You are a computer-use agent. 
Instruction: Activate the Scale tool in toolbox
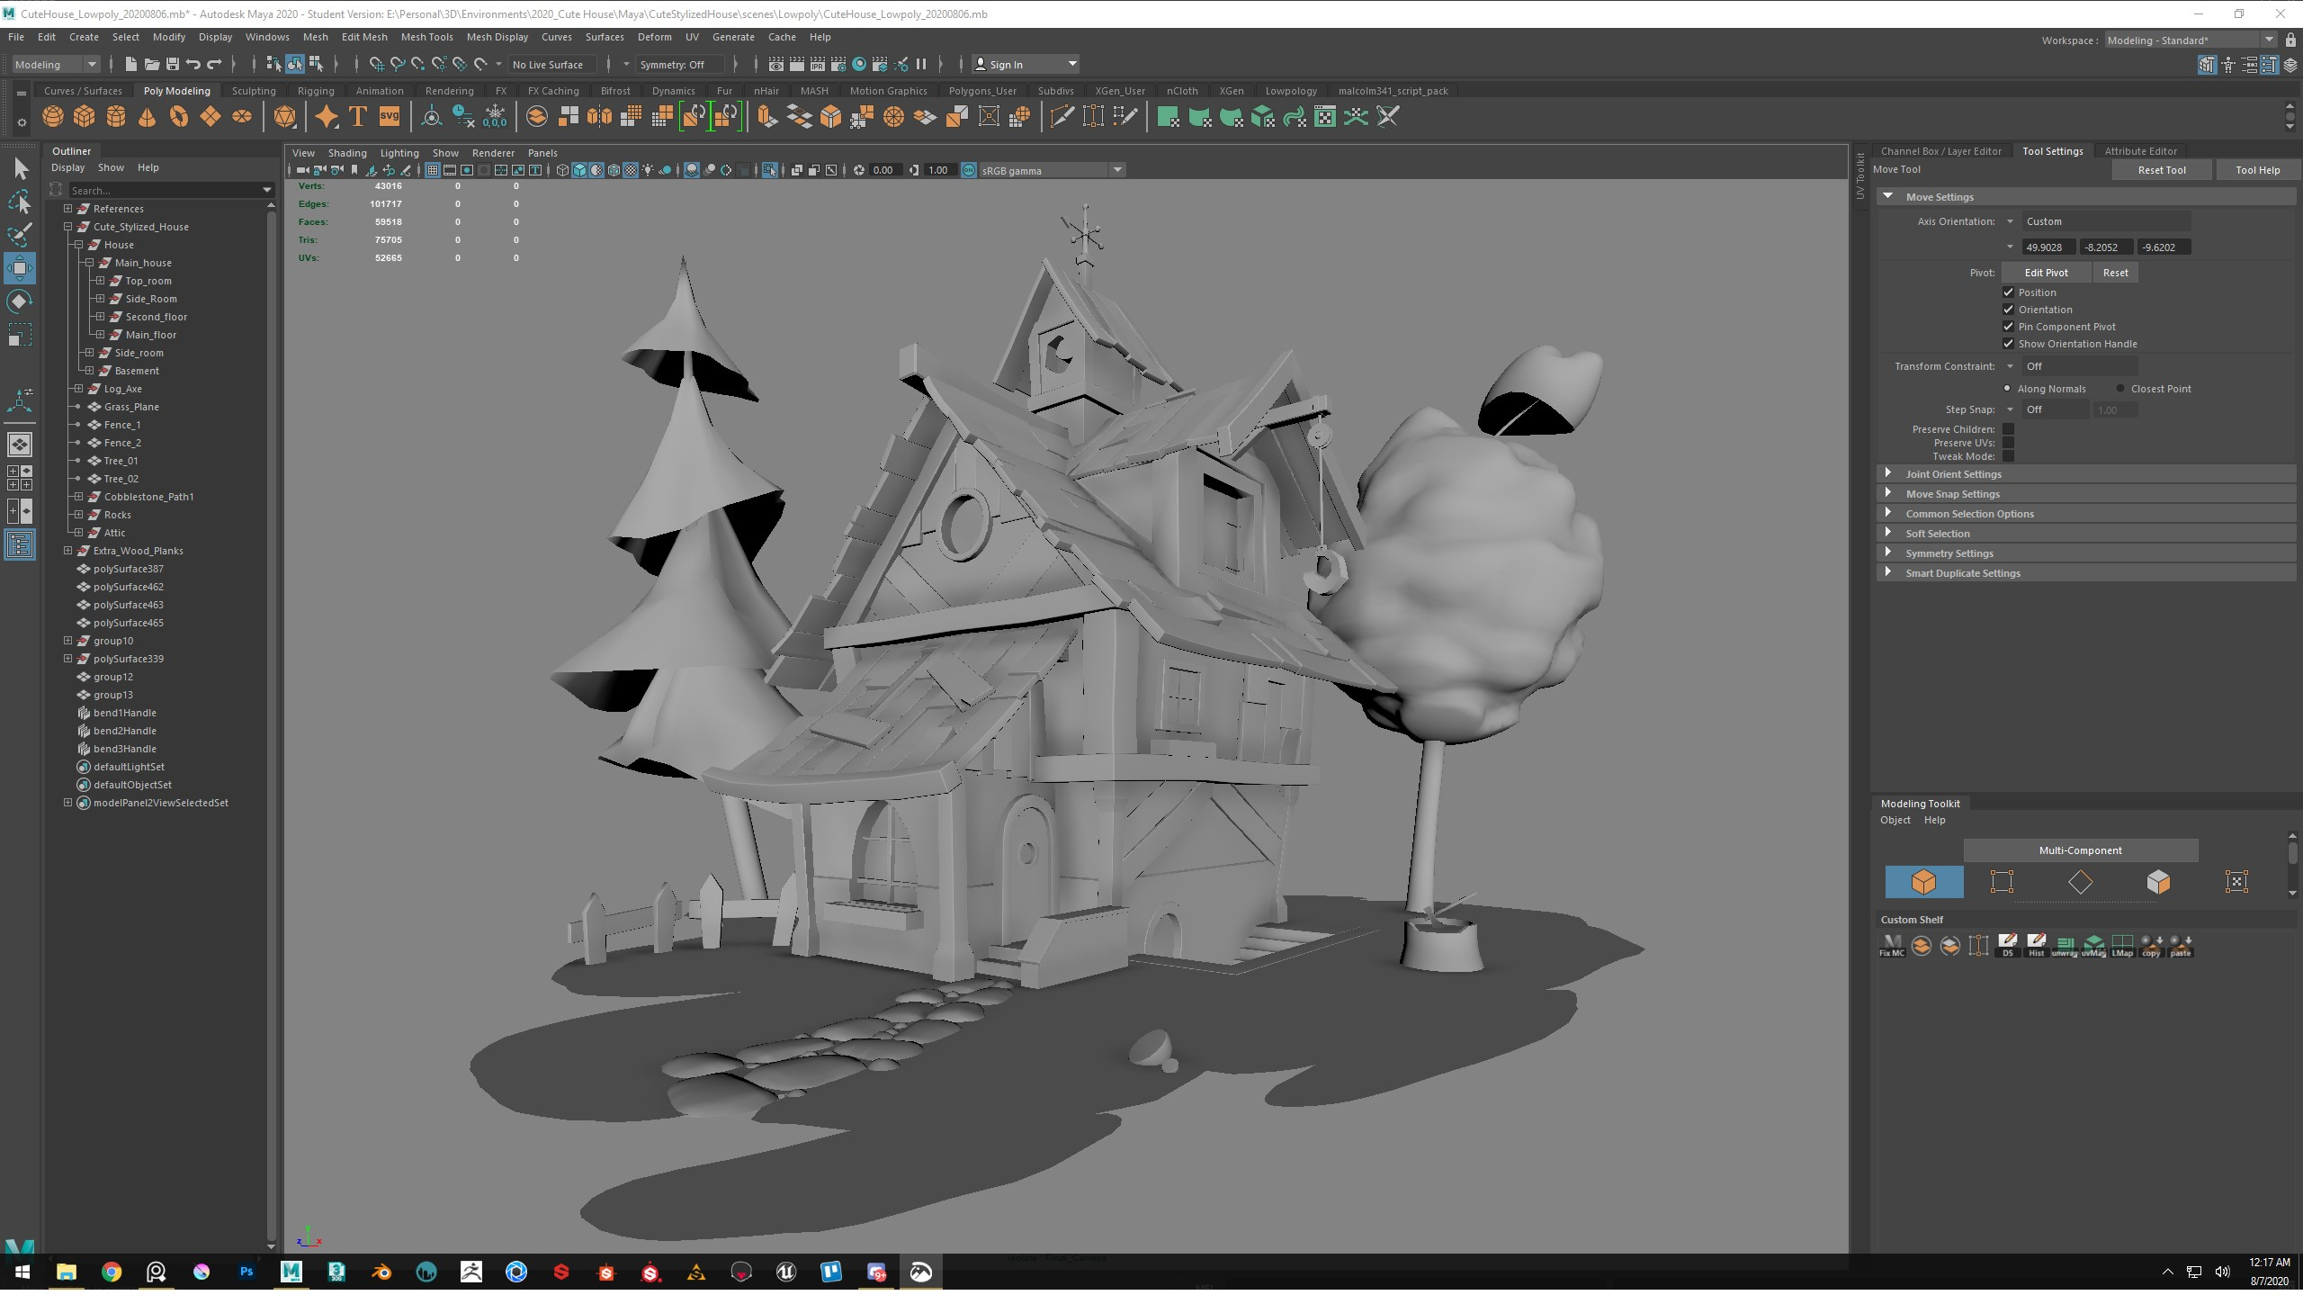20,336
